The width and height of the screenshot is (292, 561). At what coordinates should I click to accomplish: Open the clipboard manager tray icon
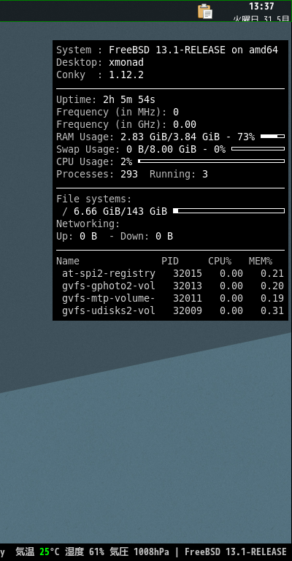pyautogui.click(x=205, y=11)
